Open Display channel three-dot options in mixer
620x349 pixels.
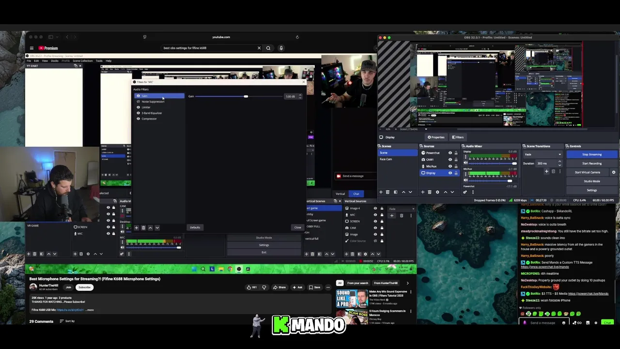[x=465, y=157]
